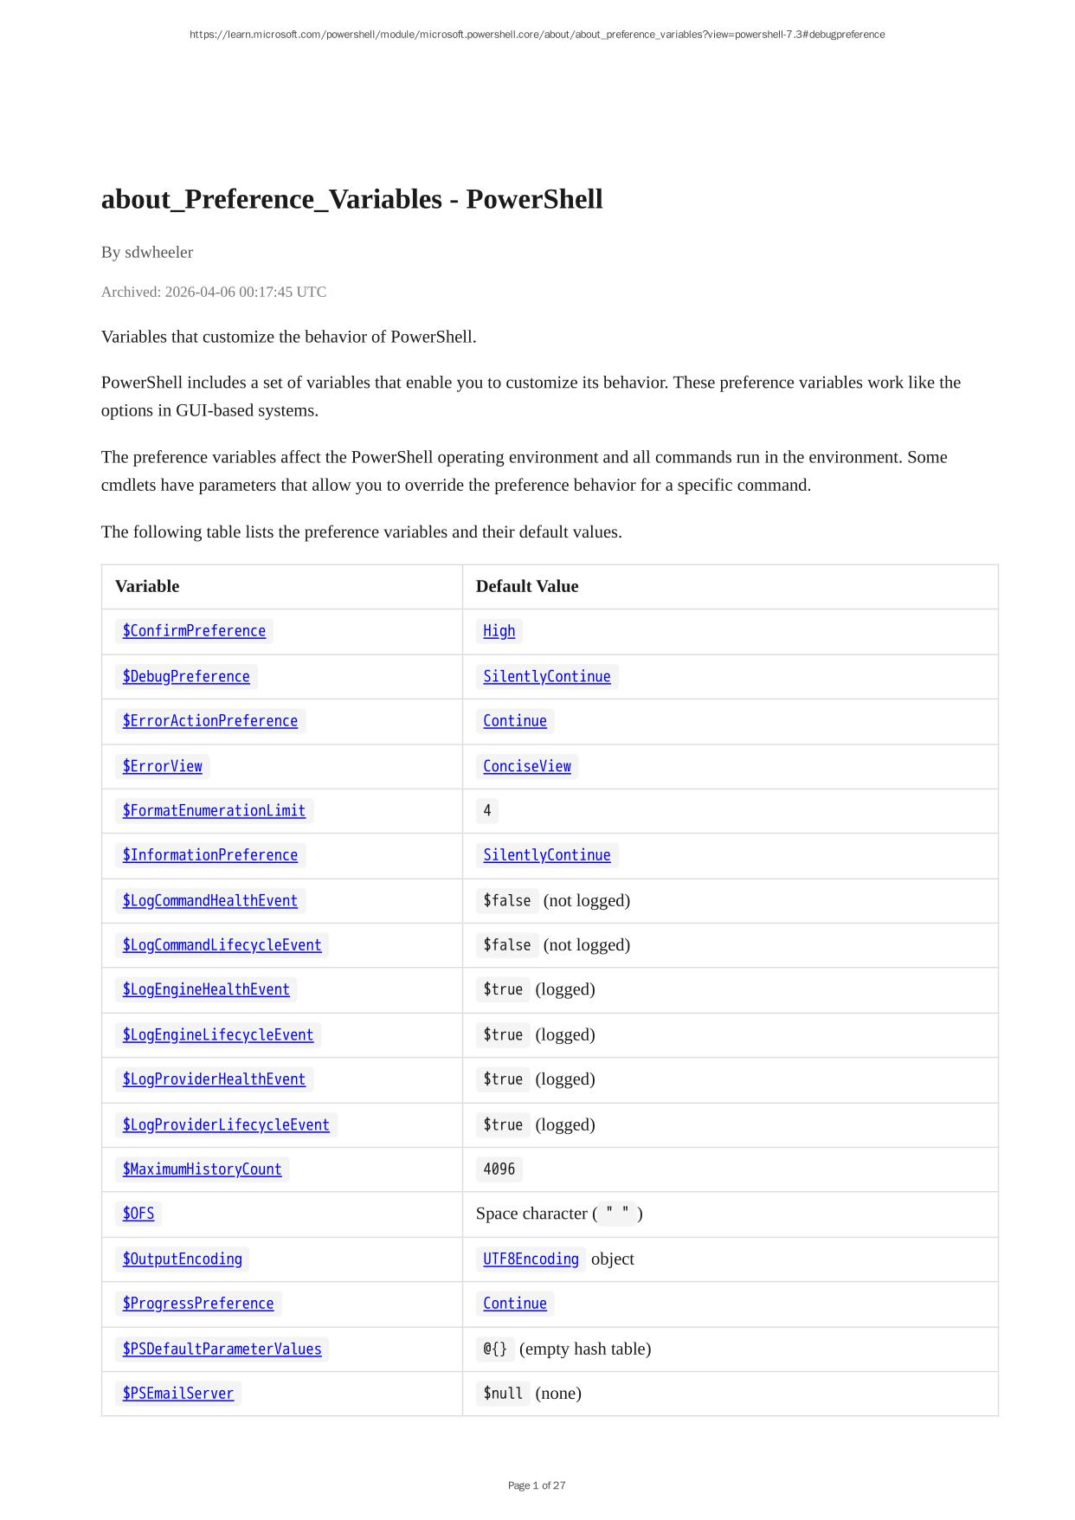Click the $LogEngineHealthEvent link
This screenshot has height=1520, width=1075.
point(206,989)
